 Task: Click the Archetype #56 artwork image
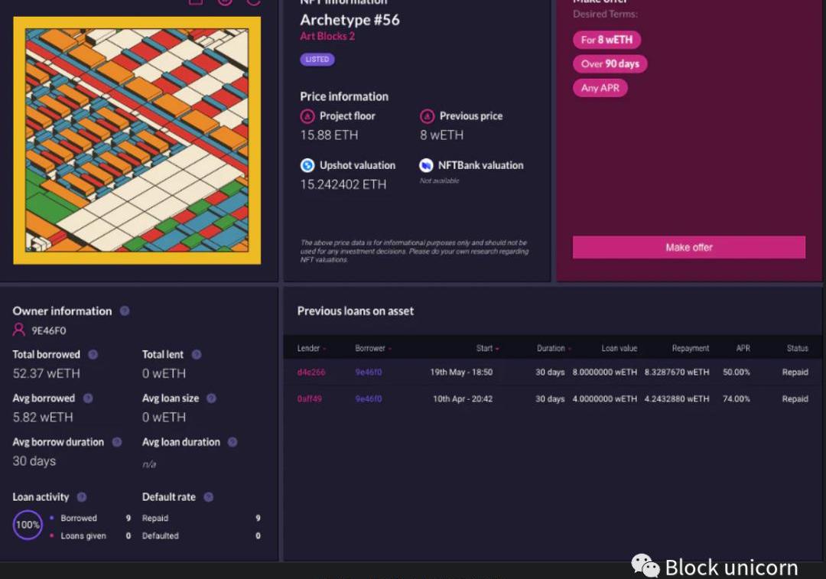[x=137, y=140]
